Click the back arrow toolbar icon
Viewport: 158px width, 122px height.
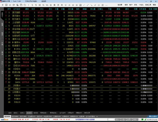click(3, 5)
